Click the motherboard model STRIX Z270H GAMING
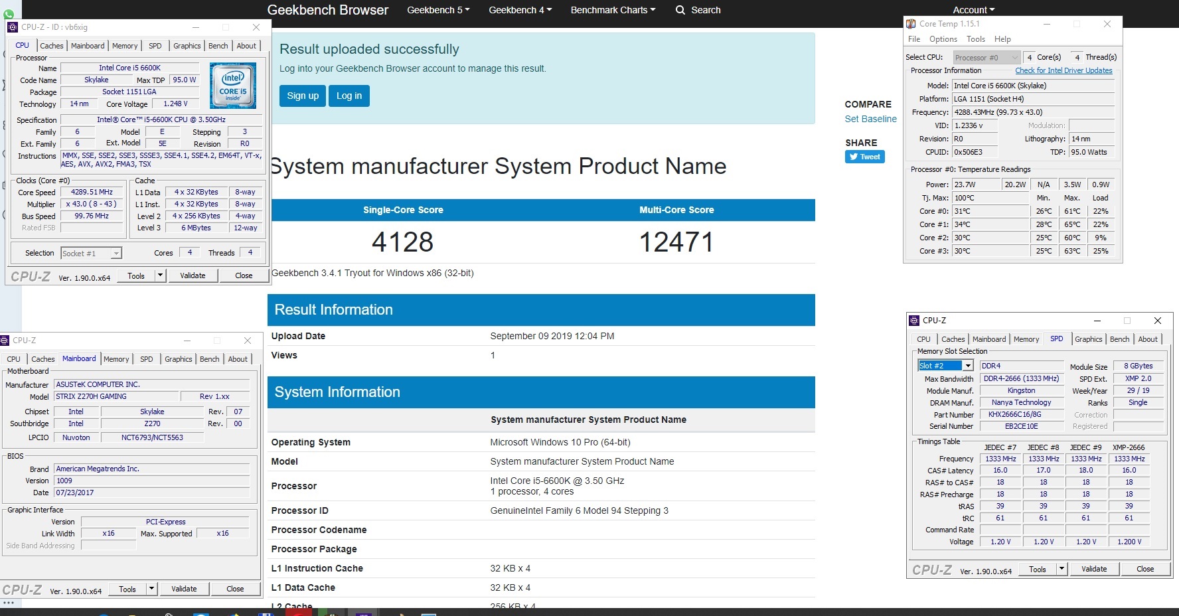Viewport: 1179px width, 616px height. tap(117, 396)
